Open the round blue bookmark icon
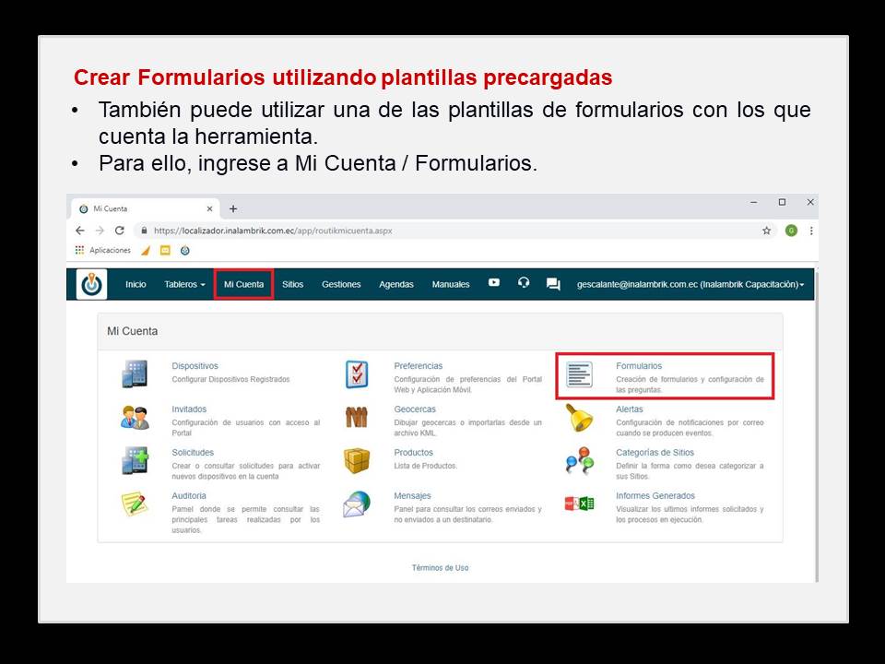 click(x=185, y=250)
